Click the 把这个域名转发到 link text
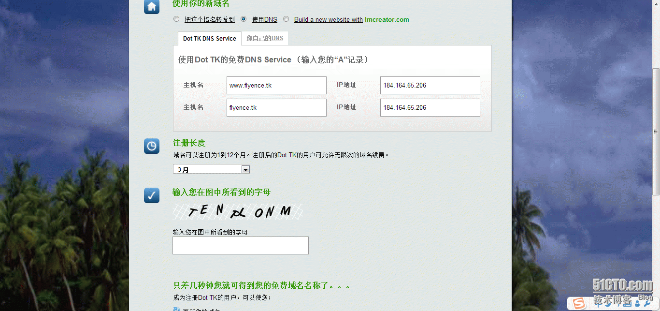This screenshot has height=311, width=660. [209, 20]
